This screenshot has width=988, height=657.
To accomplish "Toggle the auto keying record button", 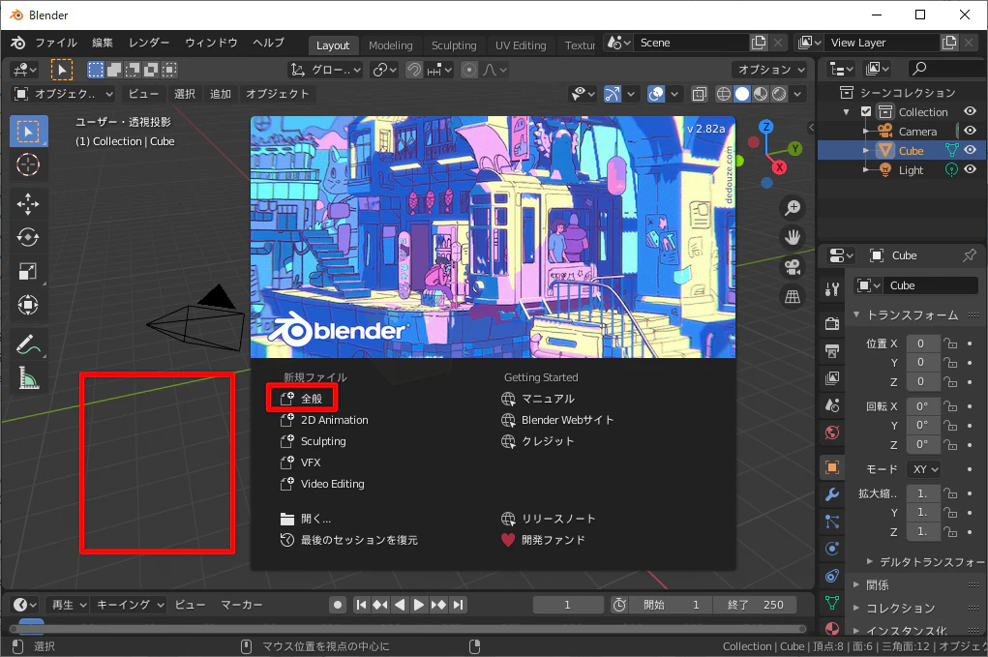I will [338, 605].
